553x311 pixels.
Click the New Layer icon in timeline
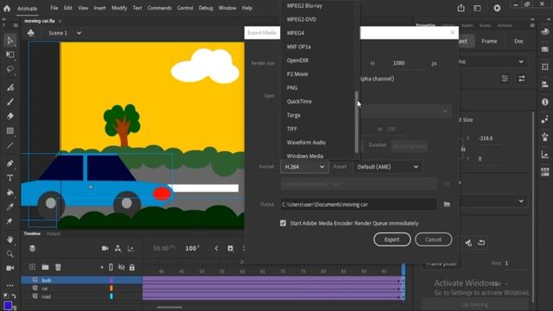click(32, 267)
